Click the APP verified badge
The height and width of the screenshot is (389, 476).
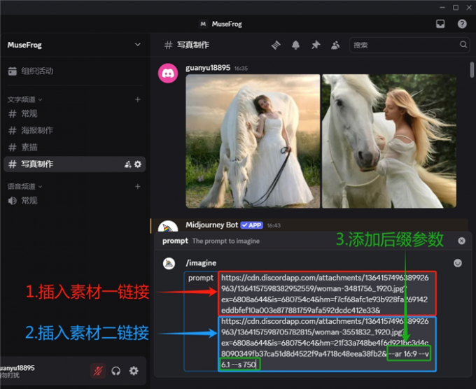pos(252,225)
